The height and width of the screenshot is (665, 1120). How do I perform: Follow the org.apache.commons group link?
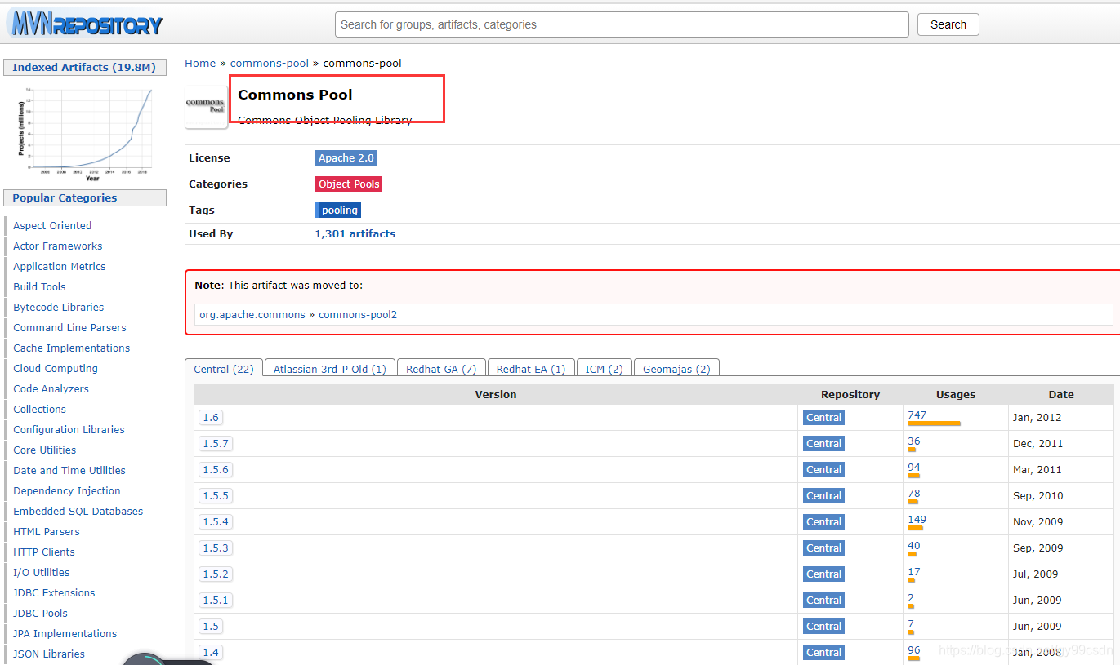(x=252, y=314)
